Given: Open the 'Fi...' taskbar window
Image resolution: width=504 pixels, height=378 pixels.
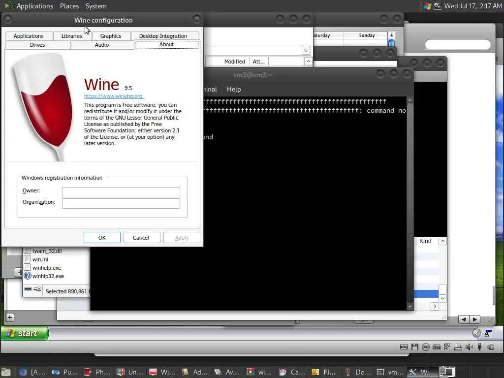Looking at the screenshot, I should [x=324, y=372].
